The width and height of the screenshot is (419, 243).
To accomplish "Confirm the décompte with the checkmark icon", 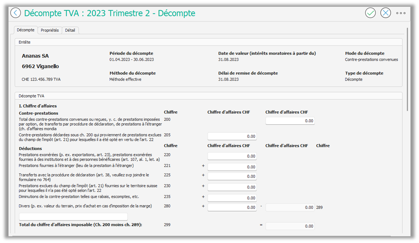I will pos(371,13).
